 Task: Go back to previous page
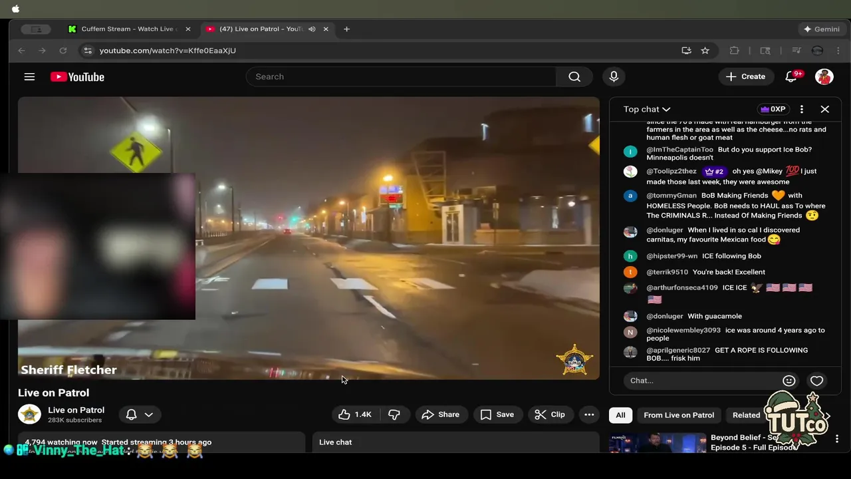pos(21,51)
